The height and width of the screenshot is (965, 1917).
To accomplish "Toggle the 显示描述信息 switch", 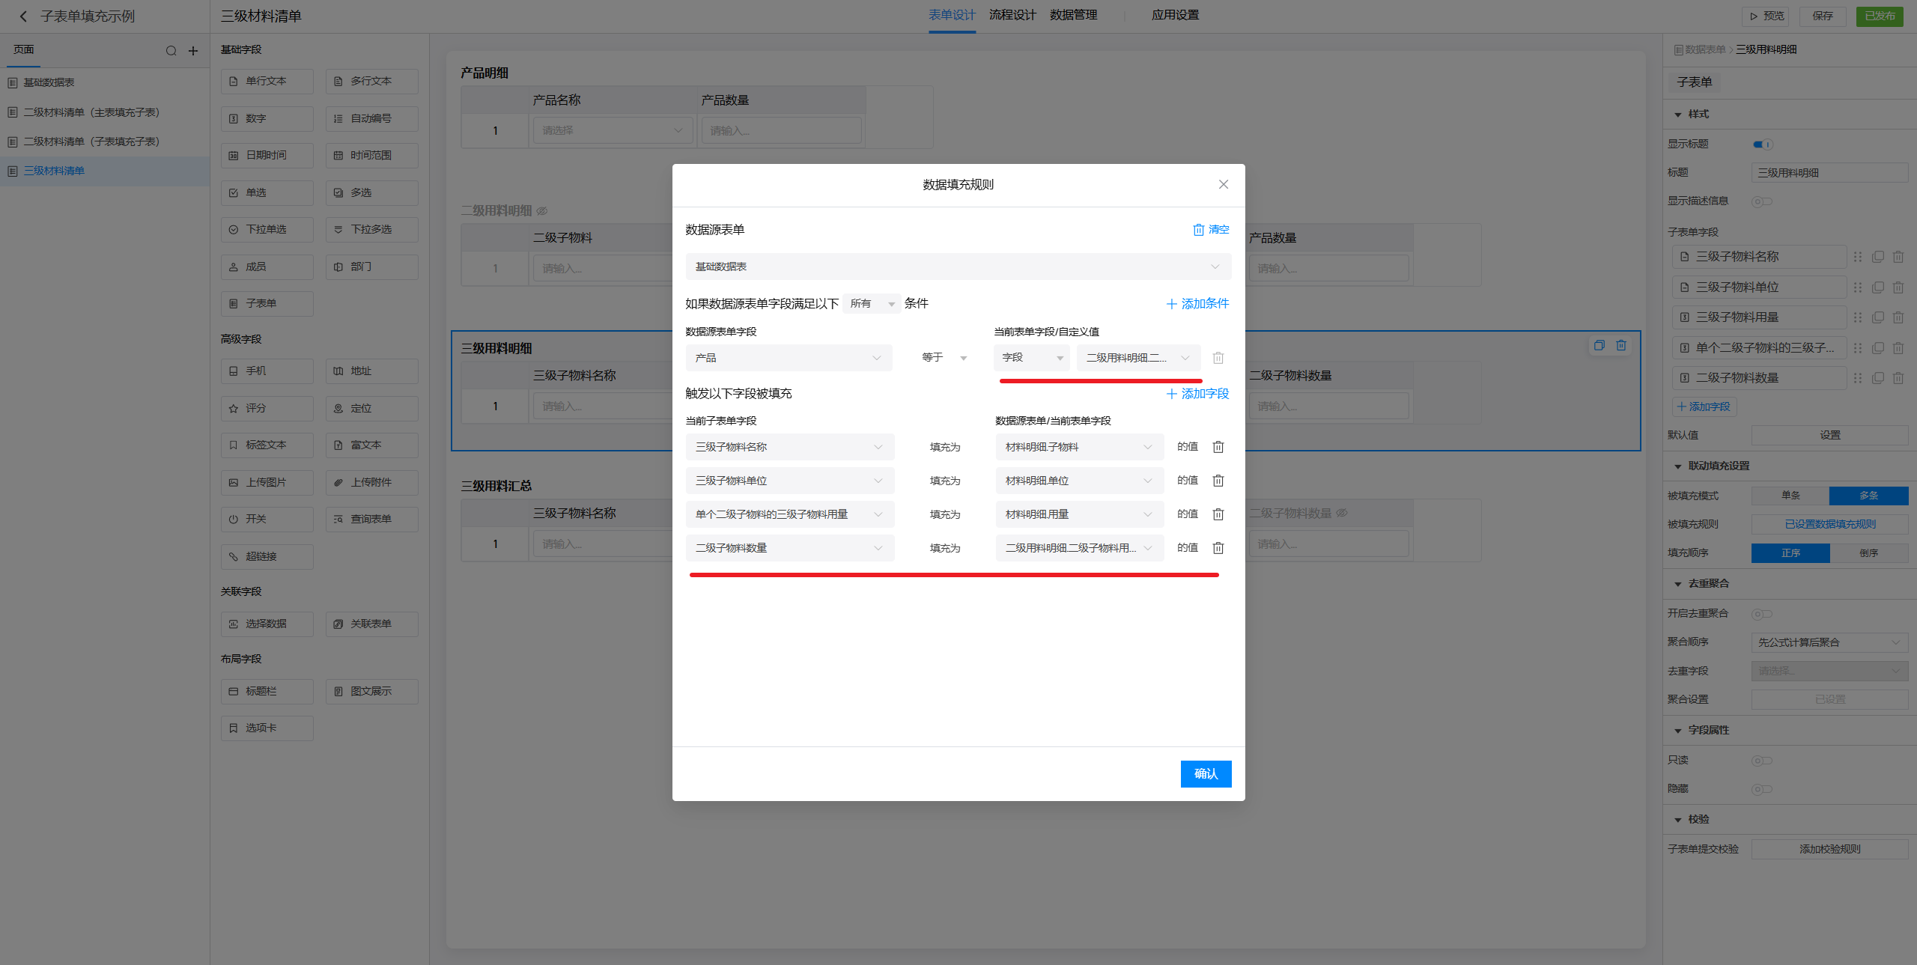I will tap(1761, 201).
